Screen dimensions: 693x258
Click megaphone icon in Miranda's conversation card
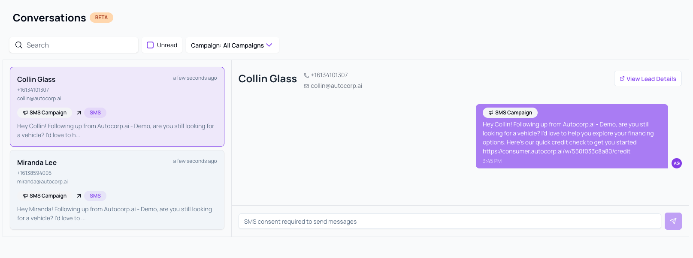[x=25, y=196]
